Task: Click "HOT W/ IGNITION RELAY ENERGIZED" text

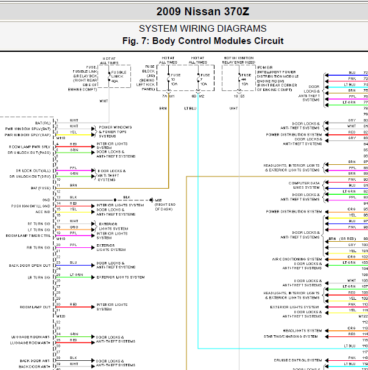Action: (x=238, y=60)
